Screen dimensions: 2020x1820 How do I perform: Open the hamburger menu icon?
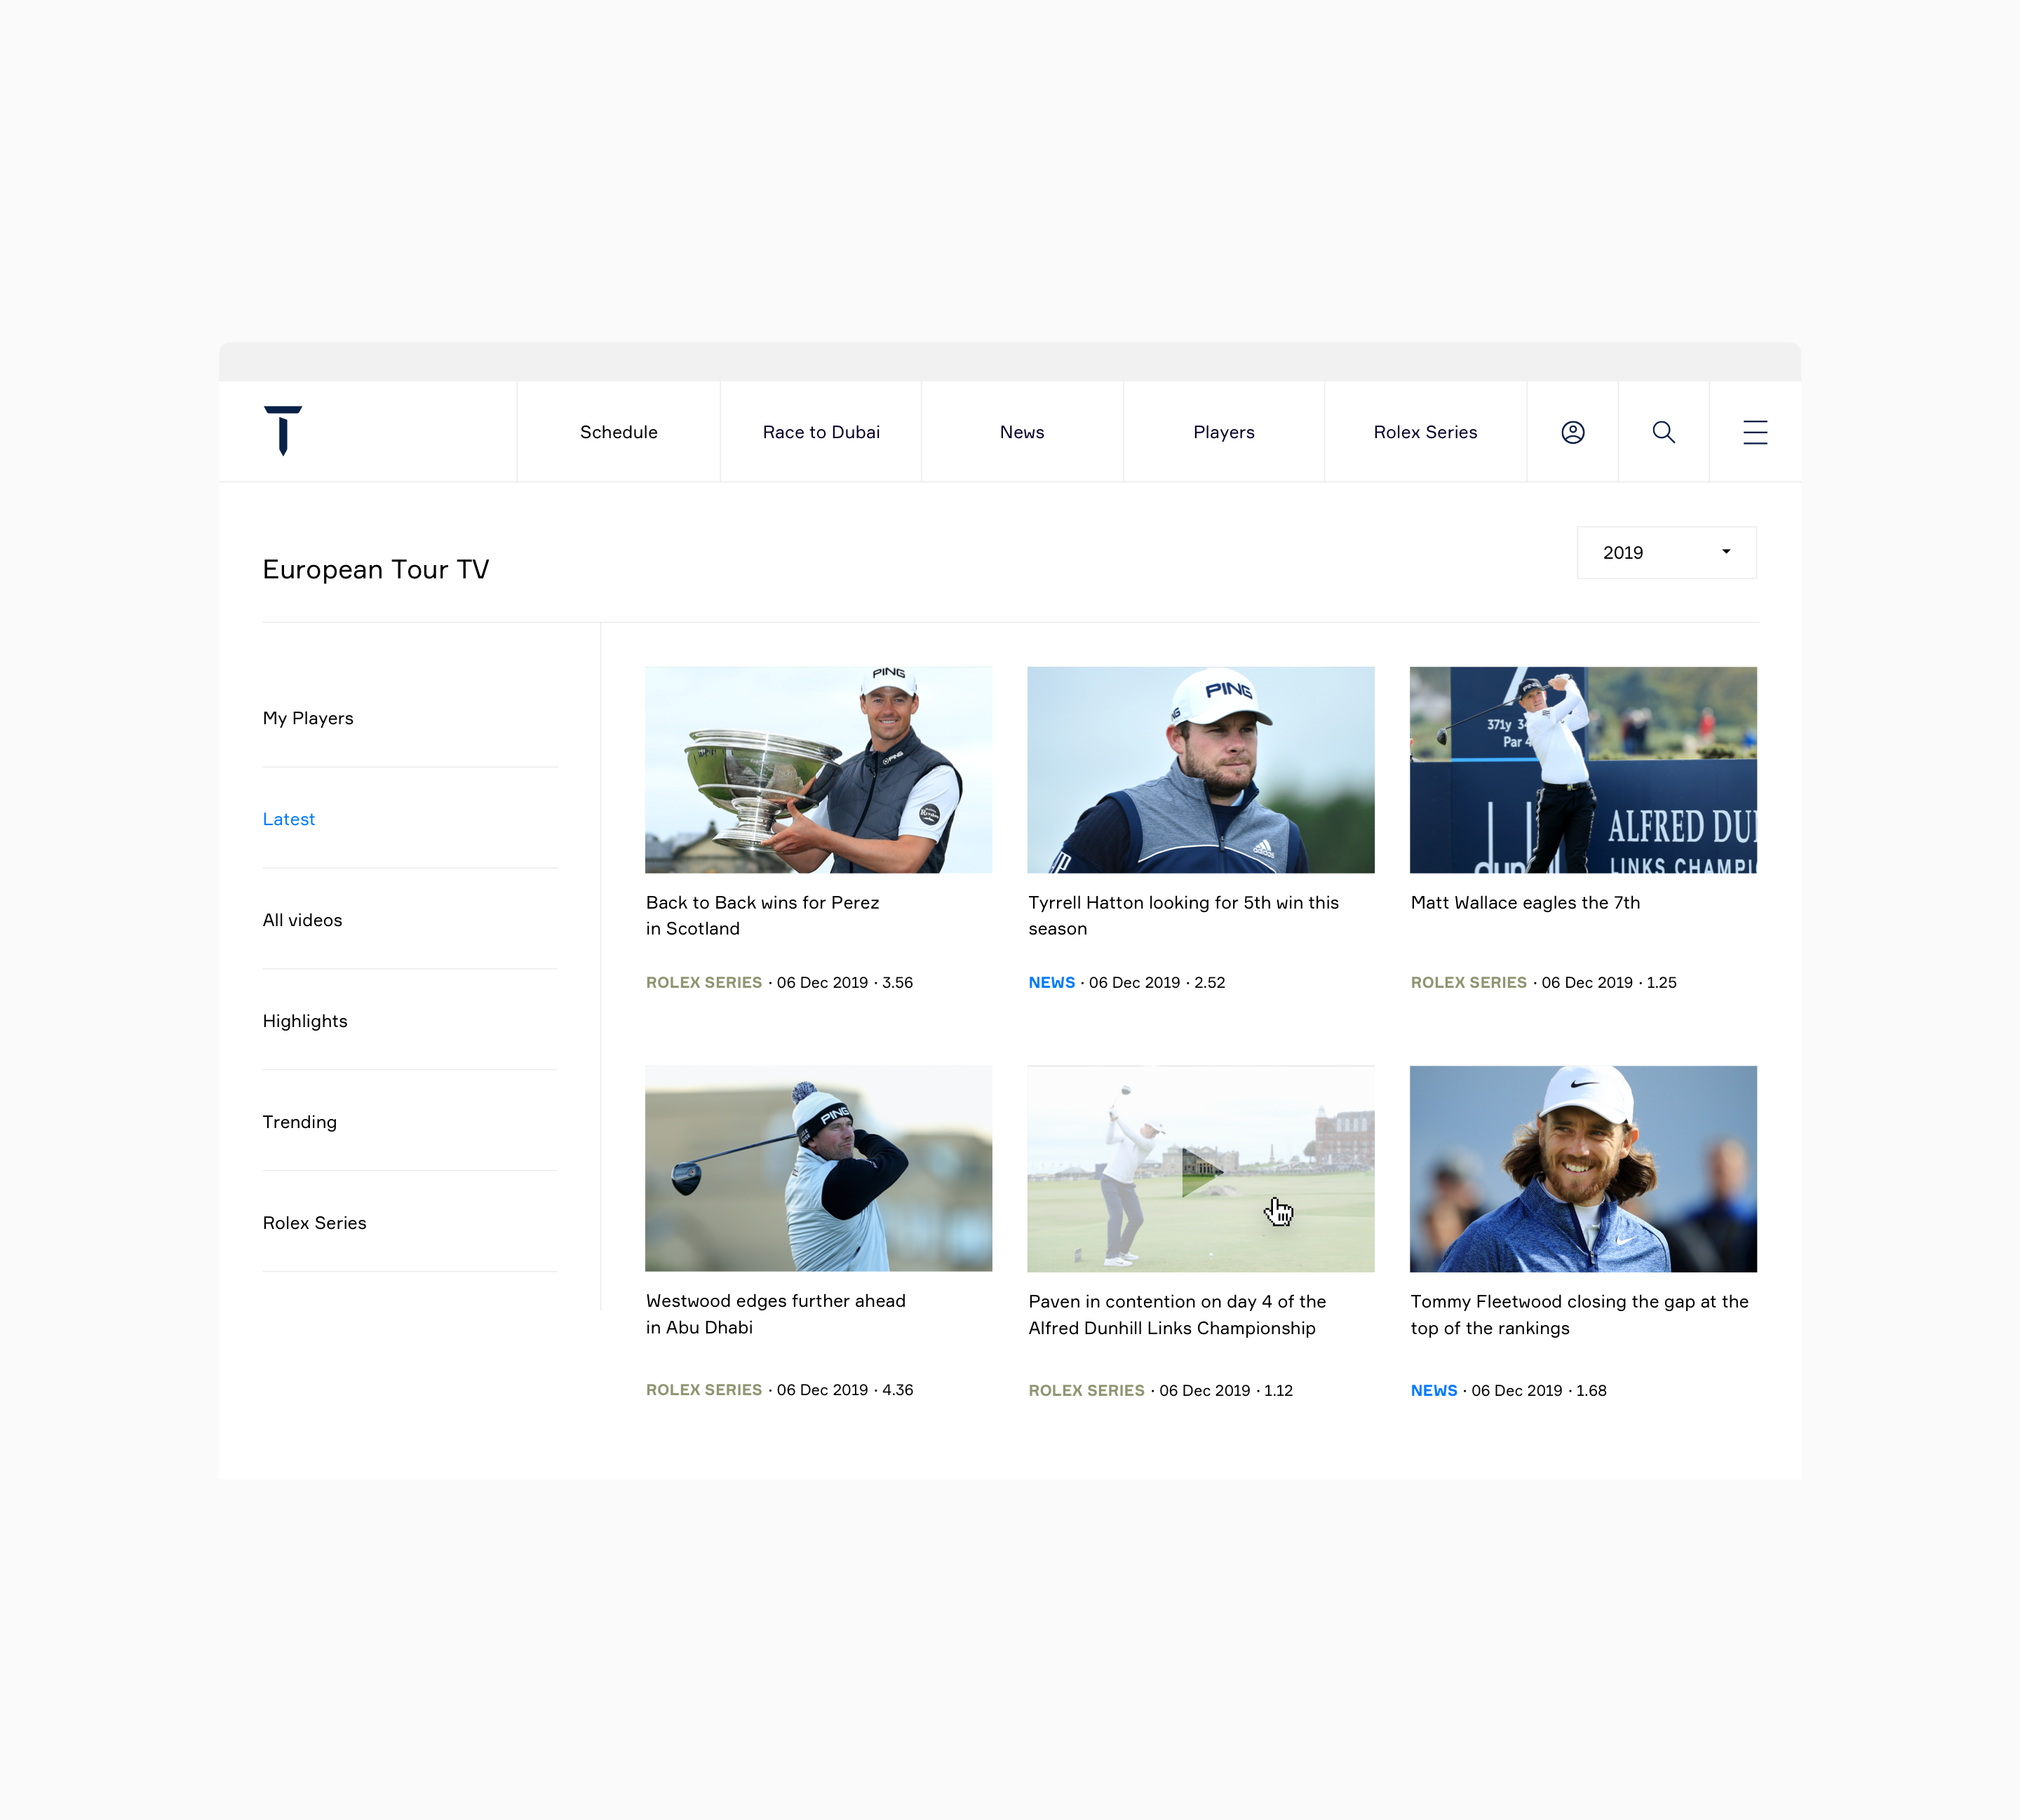[1754, 432]
